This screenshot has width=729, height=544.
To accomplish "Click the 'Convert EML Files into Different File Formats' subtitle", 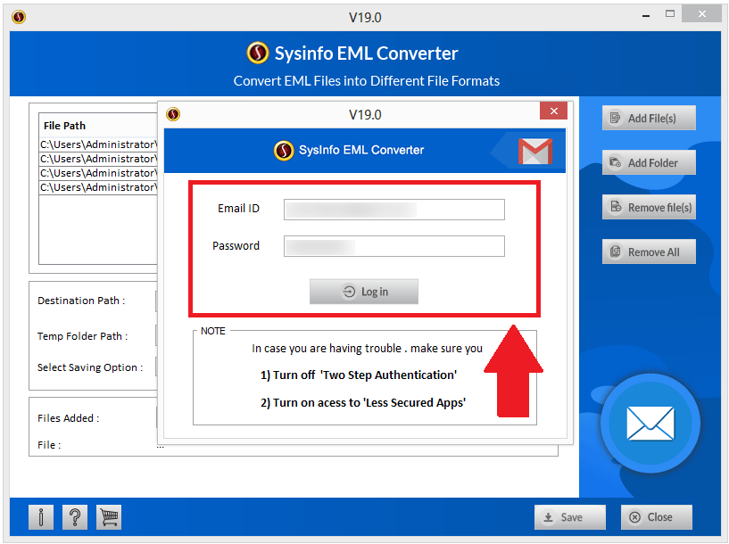I will (x=367, y=81).
